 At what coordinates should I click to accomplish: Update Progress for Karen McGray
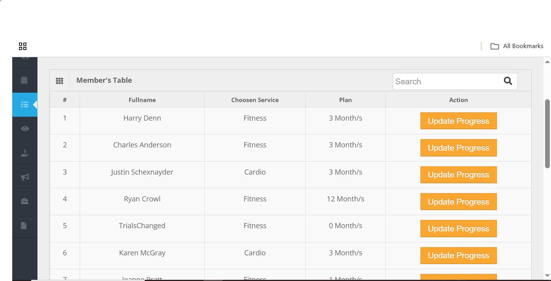pyautogui.click(x=458, y=255)
